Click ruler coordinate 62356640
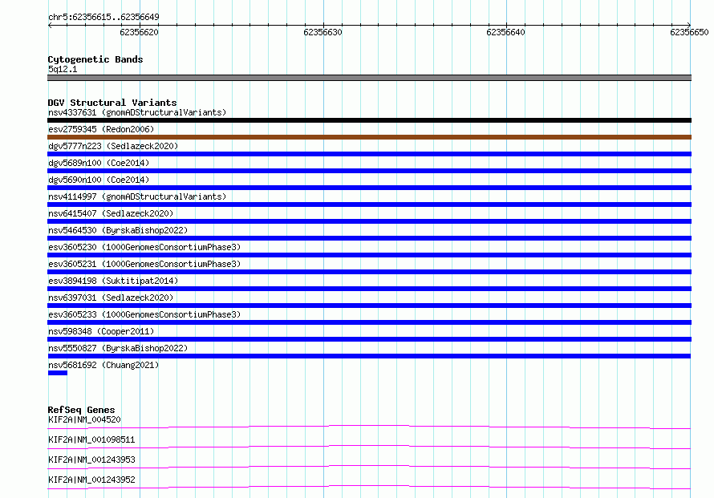The height and width of the screenshot is (498, 714). pos(506,32)
